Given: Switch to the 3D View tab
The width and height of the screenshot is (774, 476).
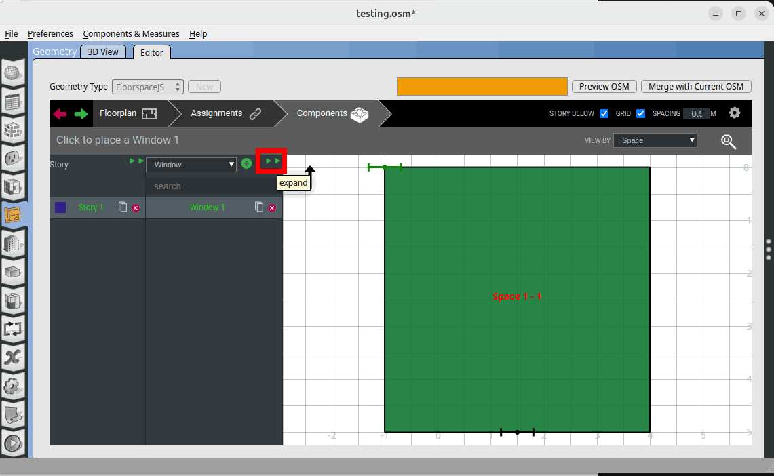Looking at the screenshot, I should point(103,52).
